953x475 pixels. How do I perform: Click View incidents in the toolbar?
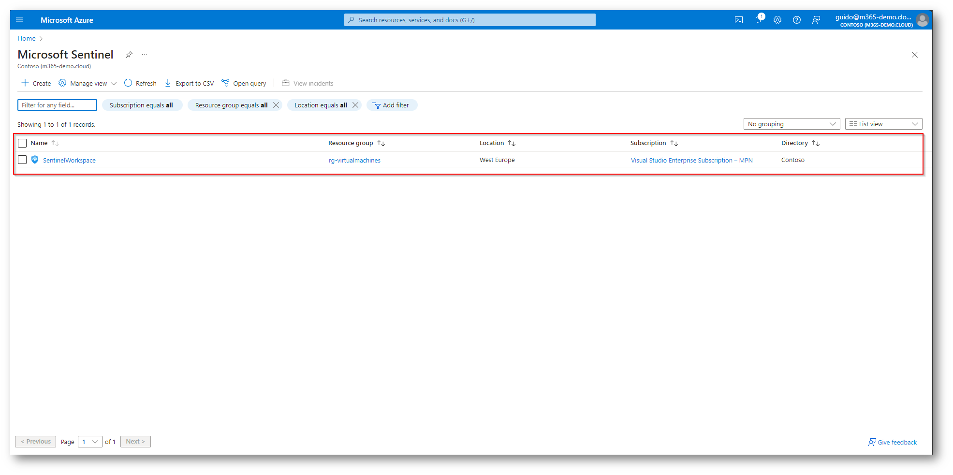(308, 83)
